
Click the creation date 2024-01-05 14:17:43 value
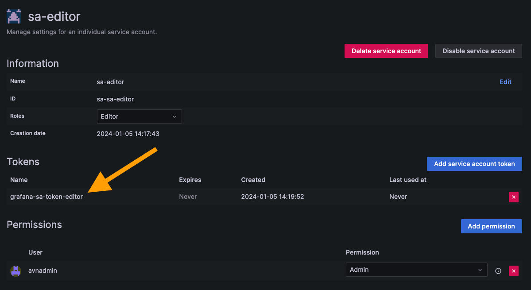pos(128,133)
